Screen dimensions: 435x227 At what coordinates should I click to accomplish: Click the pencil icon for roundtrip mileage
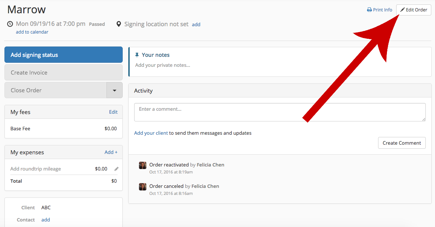point(116,169)
